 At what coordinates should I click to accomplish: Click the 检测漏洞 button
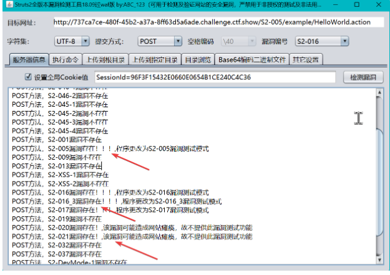click(363, 77)
